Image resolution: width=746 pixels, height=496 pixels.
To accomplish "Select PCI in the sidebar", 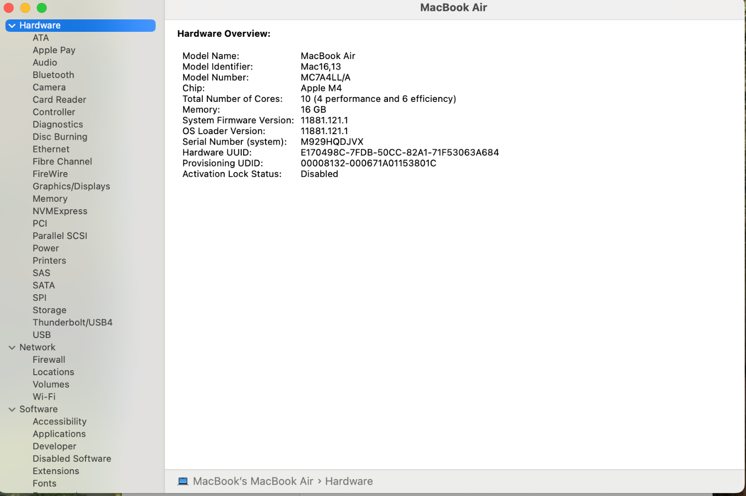I will pos(40,224).
